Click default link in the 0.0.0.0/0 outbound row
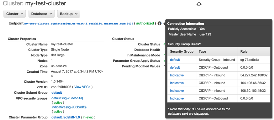The image size is (274, 120). [175, 67]
